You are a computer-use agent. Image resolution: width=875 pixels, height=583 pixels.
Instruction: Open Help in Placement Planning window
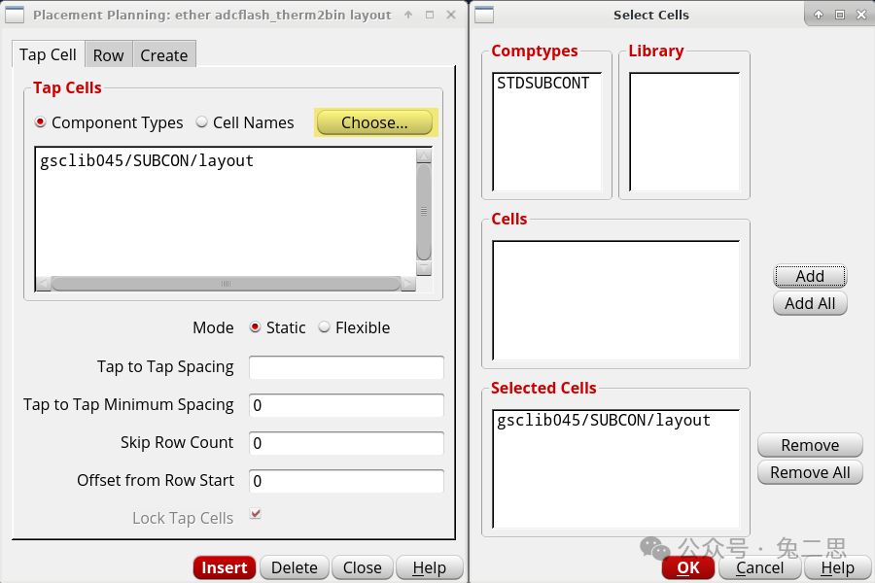tap(429, 567)
